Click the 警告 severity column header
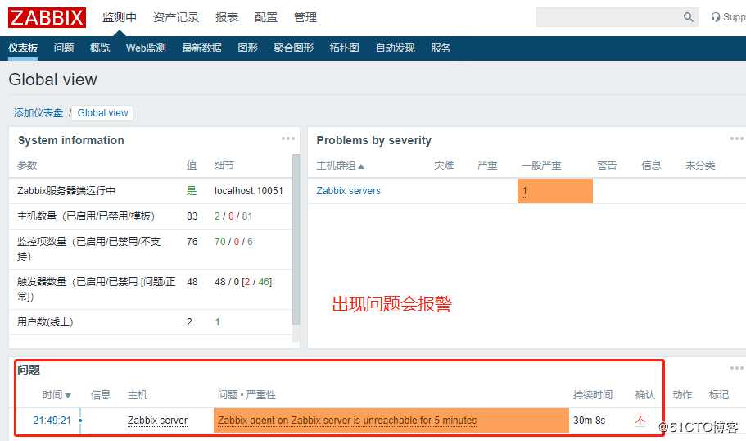This screenshot has height=441, width=746. point(607,166)
